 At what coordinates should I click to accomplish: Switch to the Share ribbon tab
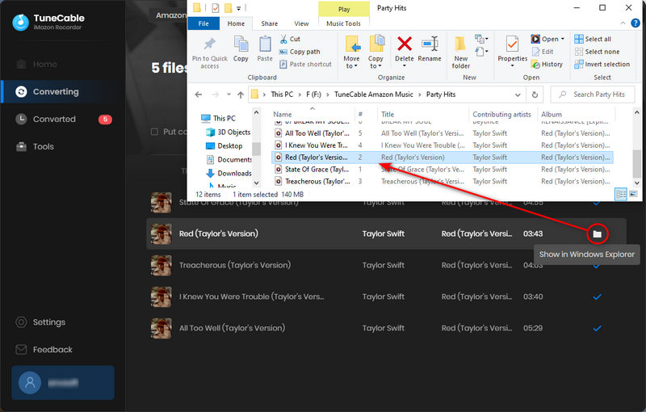269,23
